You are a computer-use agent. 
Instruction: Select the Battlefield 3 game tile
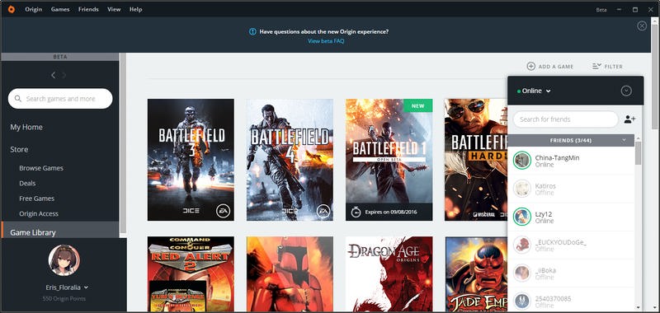point(191,160)
